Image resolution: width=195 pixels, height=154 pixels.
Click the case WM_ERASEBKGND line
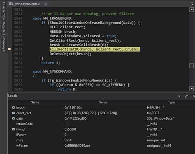tap(53, 18)
